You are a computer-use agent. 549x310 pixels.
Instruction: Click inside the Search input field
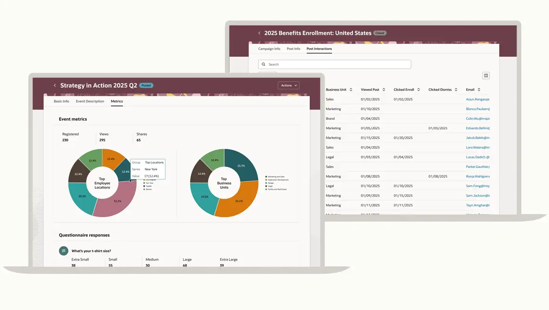click(338, 64)
